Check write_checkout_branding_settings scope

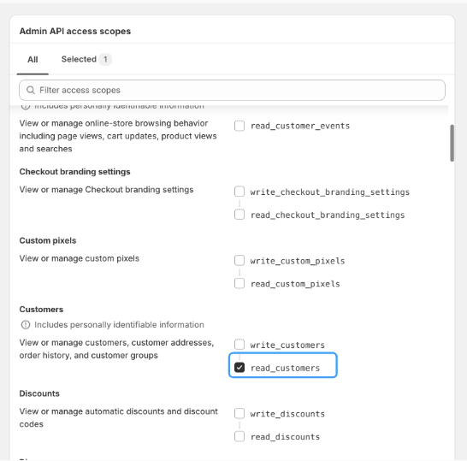point(239,192)
